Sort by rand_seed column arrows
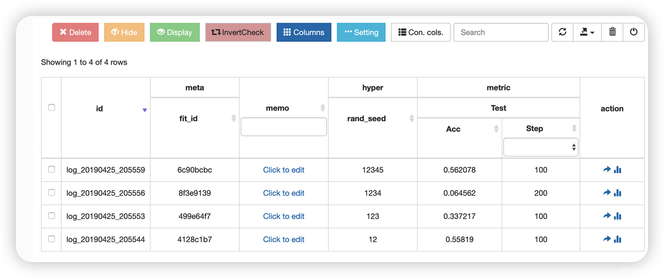Screen dimensions: 664x278 tap(411, 118)
